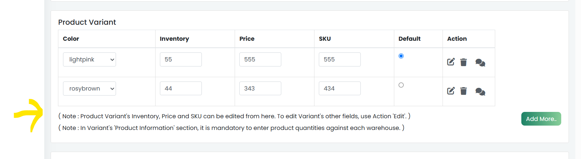Delete the rosybrown variant row
The height and width of the screenshot is (159, 581).
coord(464,91)
